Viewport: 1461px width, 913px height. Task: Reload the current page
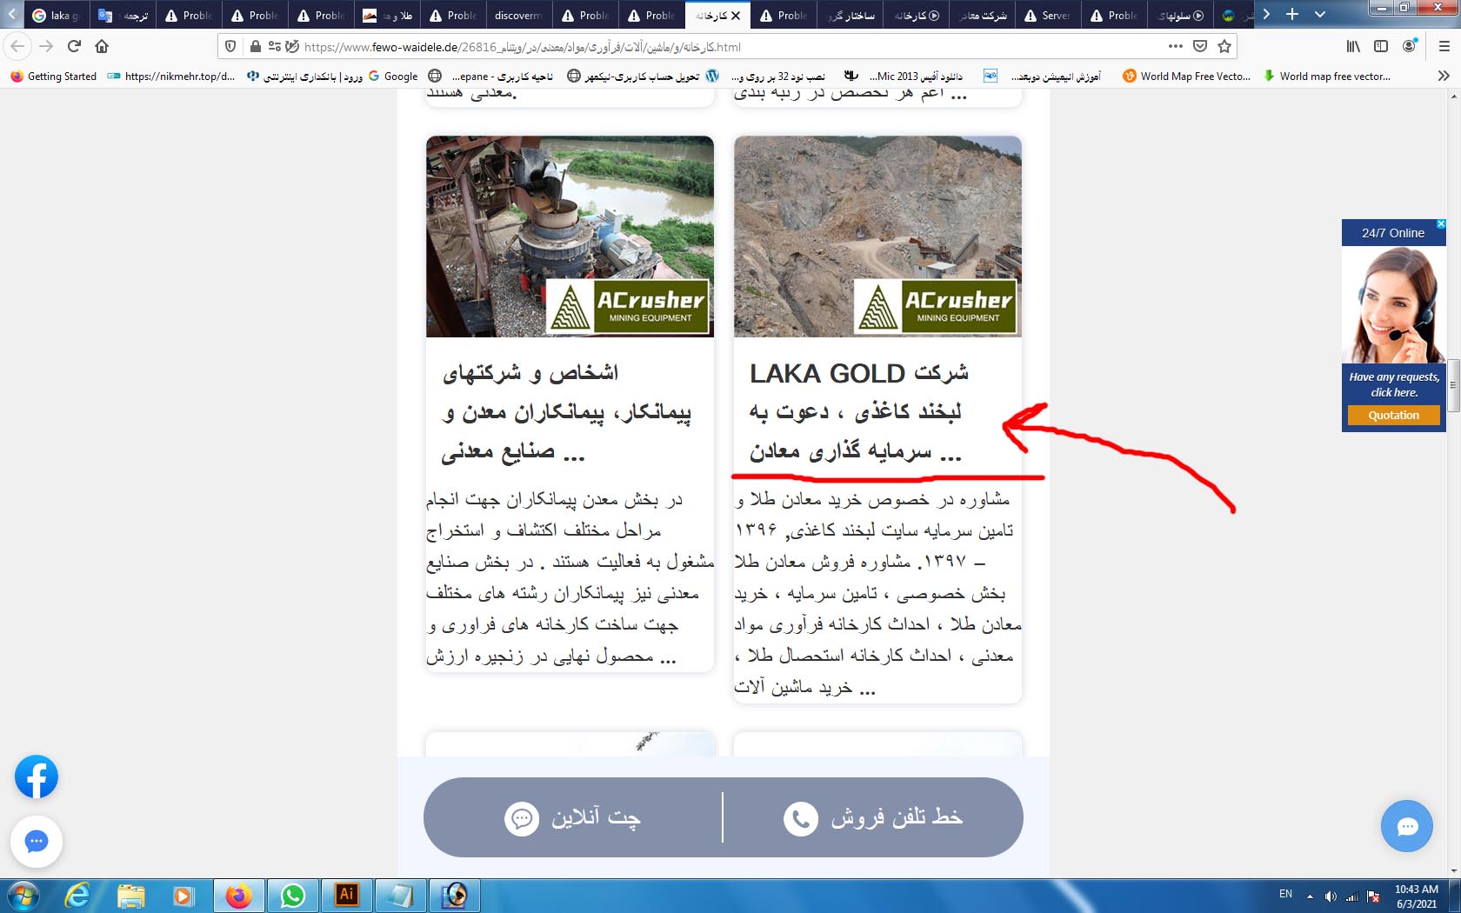tap(74, 46)
